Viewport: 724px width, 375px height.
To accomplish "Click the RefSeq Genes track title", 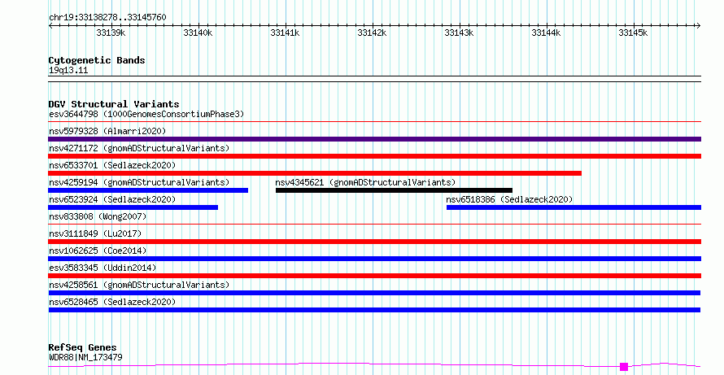I will pos(82,347).
